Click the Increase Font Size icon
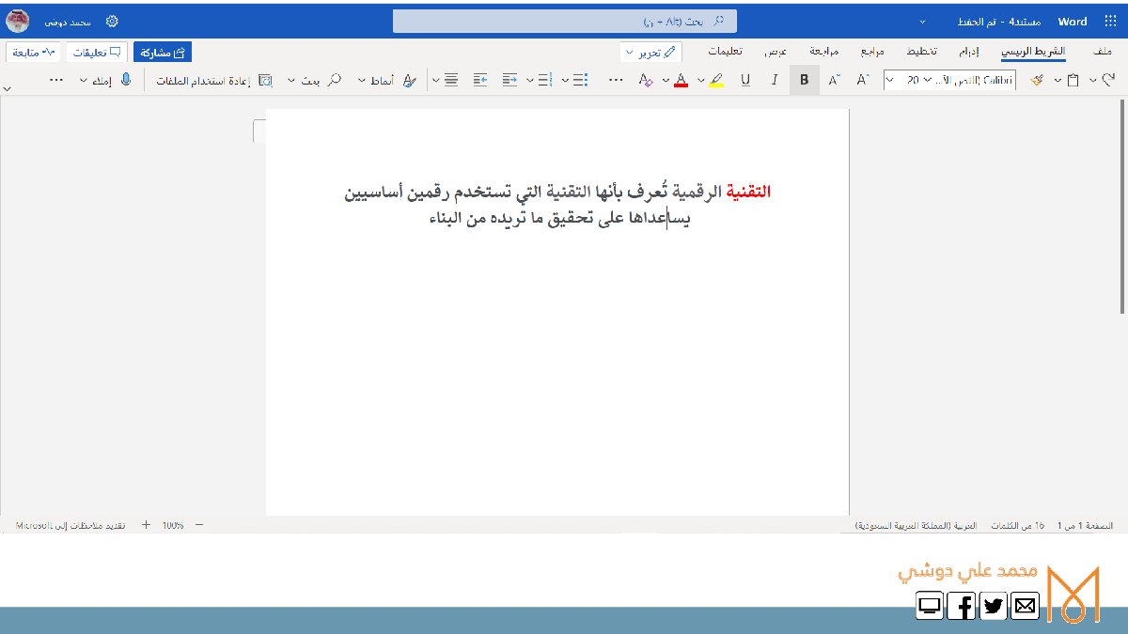The height and width of the screenshot is (634, 1128). coord(863,81)
